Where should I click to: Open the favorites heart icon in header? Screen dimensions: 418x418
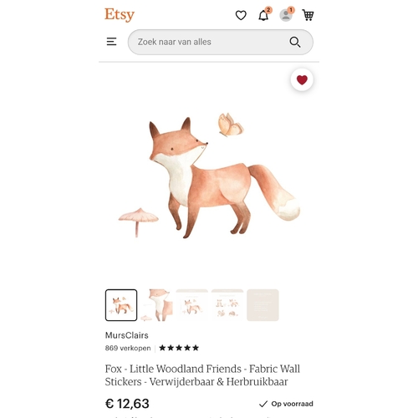point(241,15)
